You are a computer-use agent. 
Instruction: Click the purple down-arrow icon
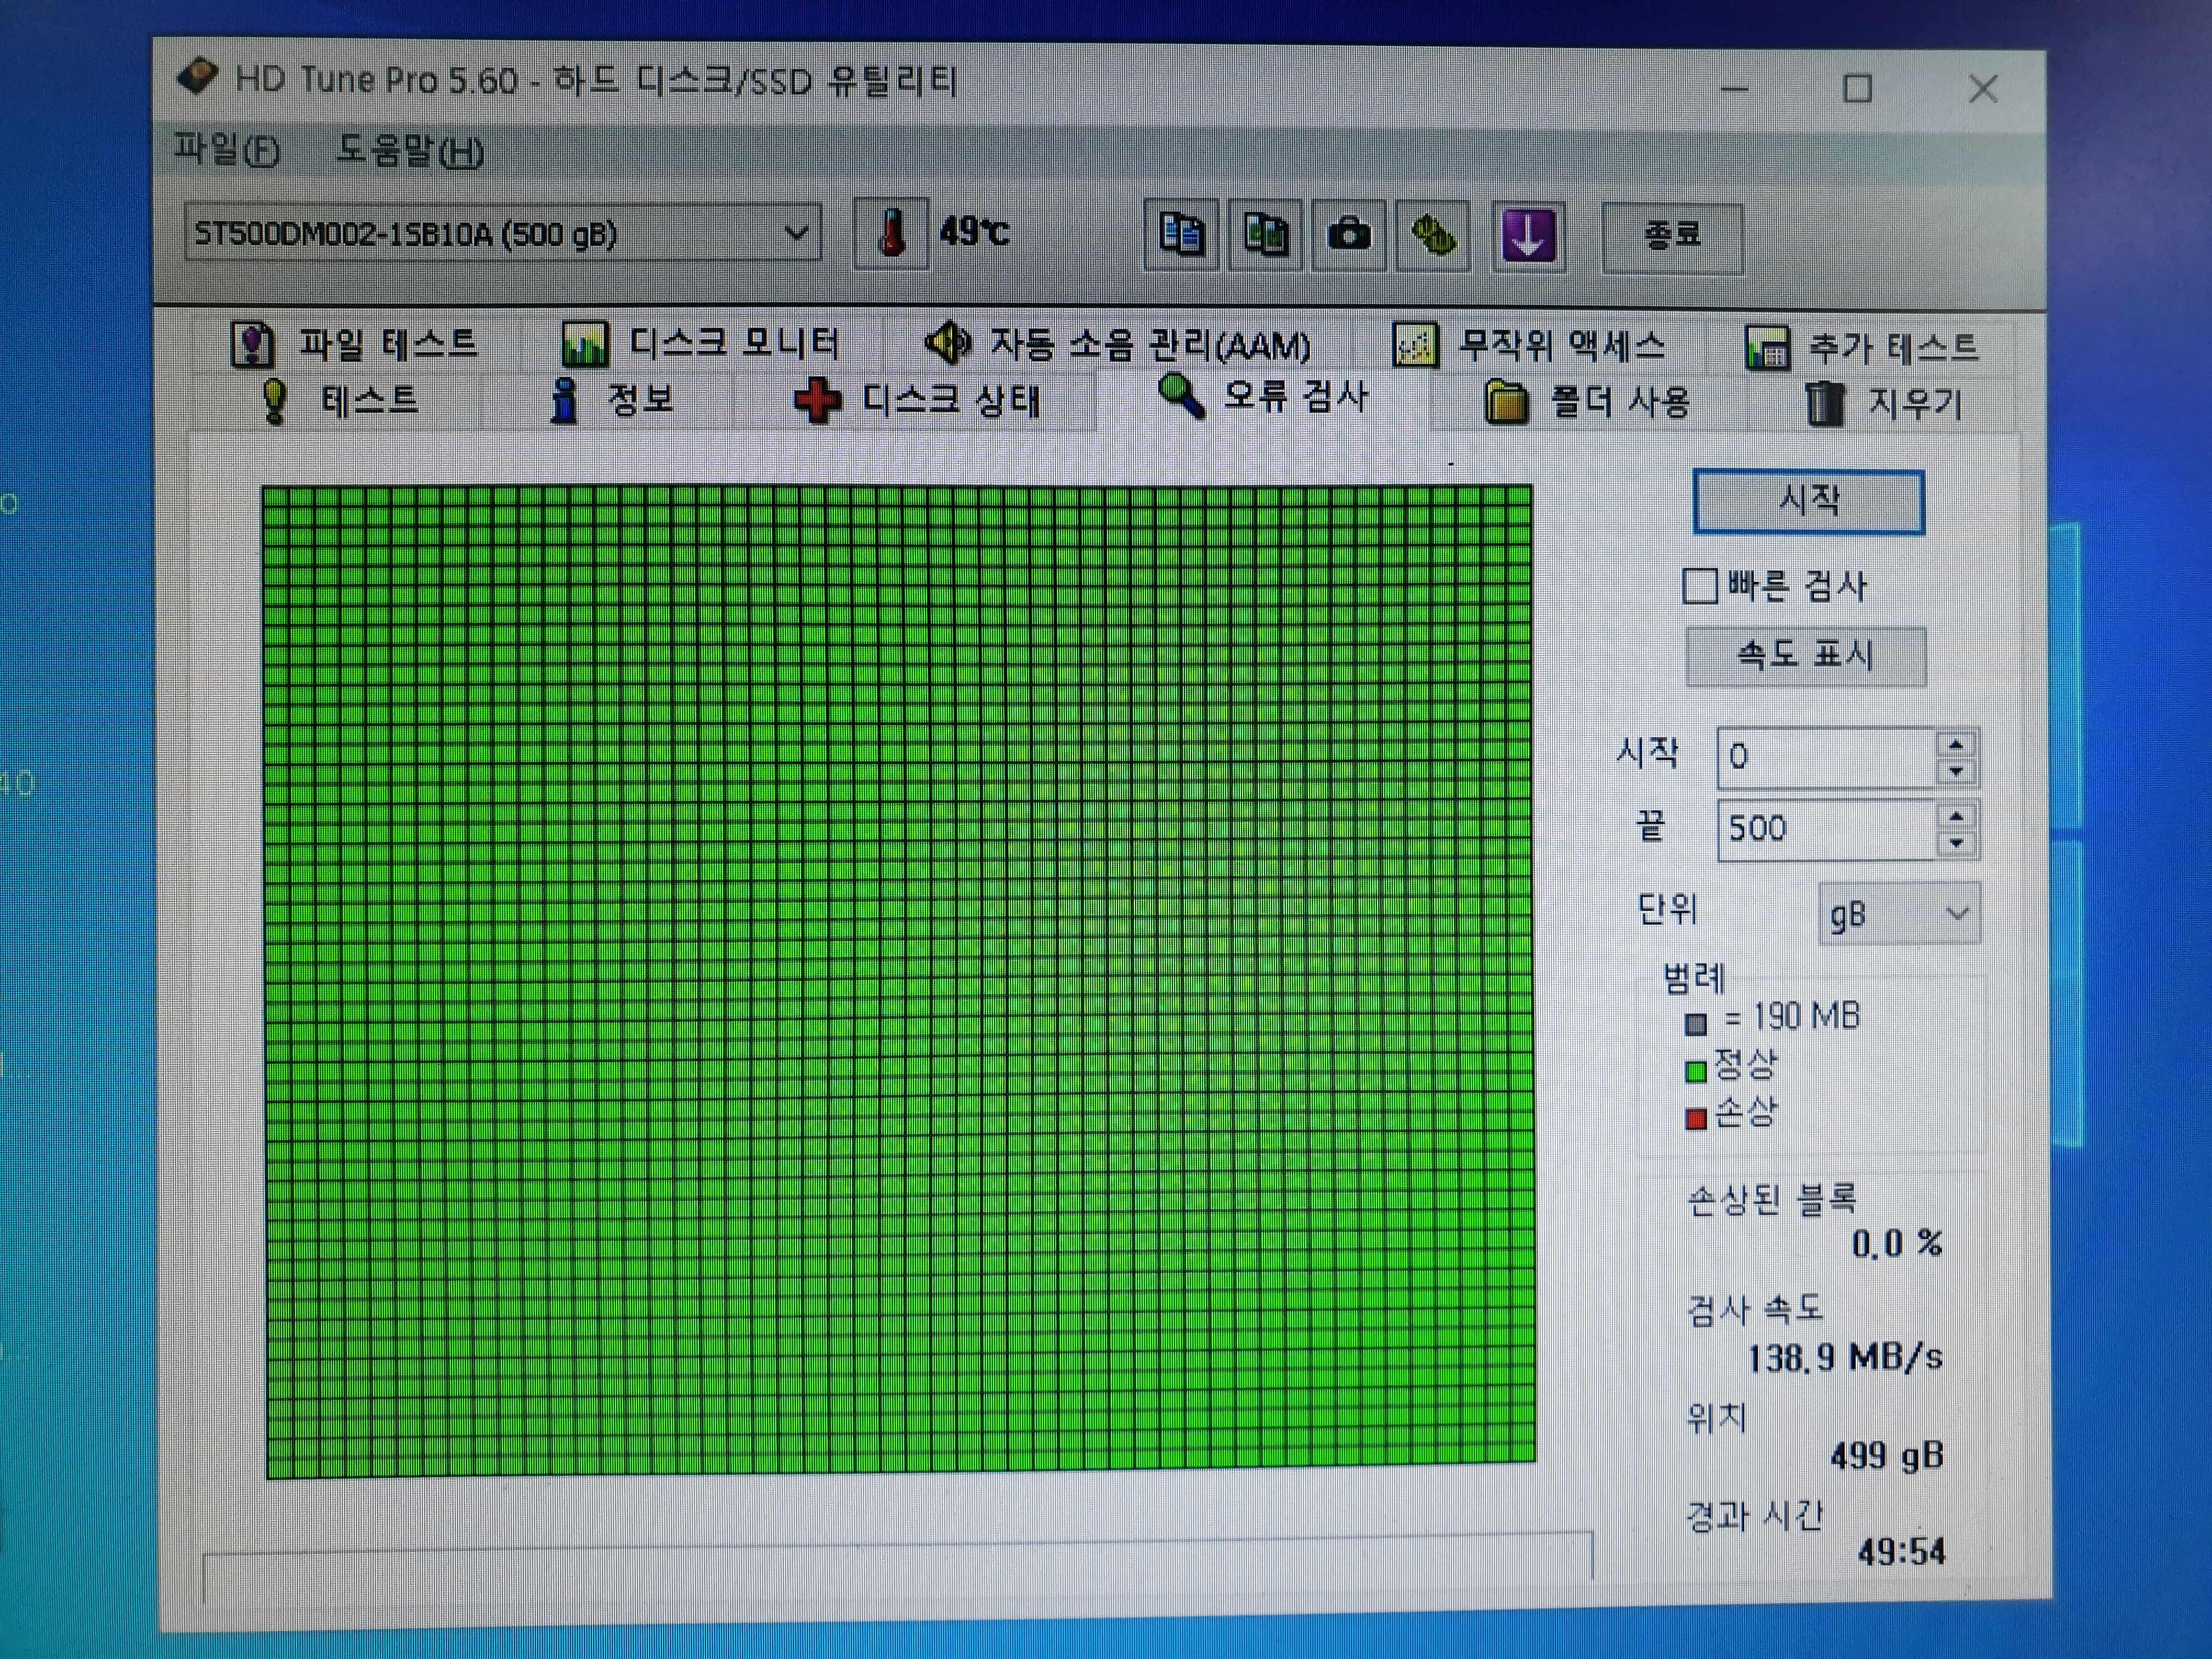[1528, 238]
